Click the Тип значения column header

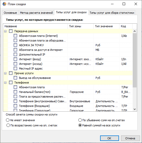click(106, 26)
